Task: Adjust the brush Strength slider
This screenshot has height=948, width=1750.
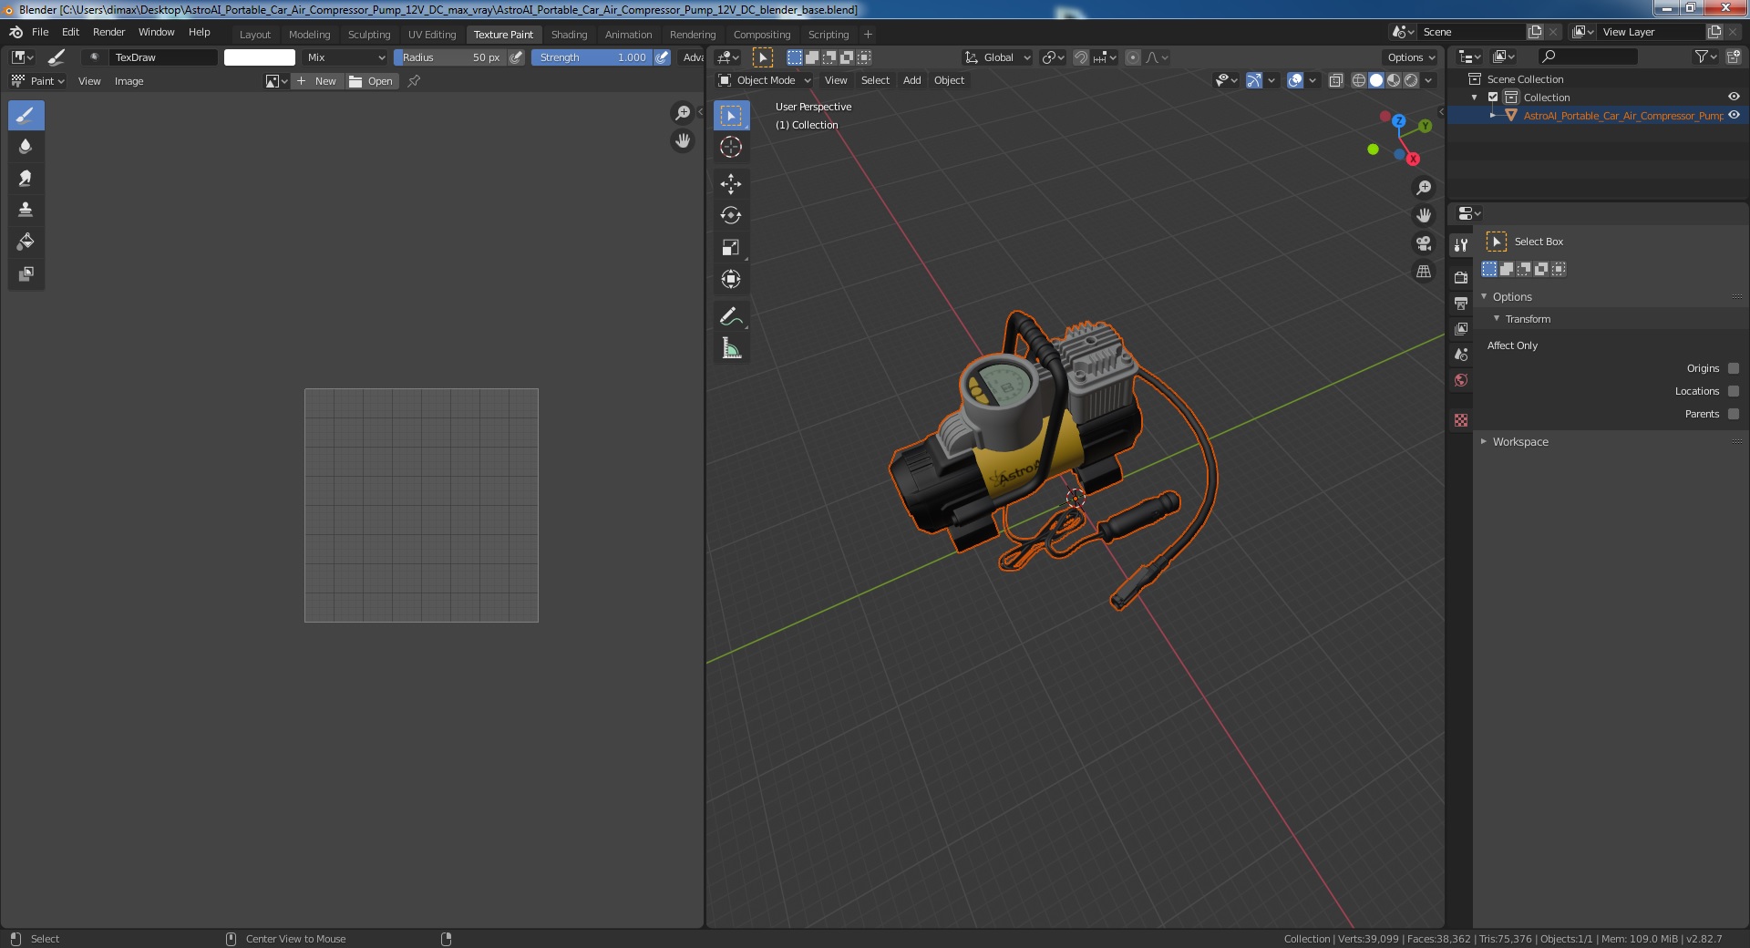Action: coord(592,57)
